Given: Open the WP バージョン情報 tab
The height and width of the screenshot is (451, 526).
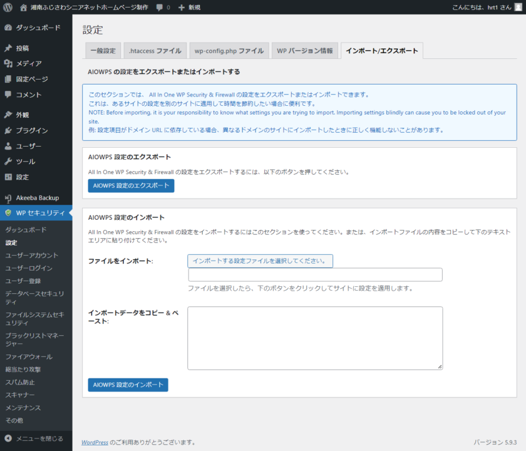Looking at the screenshot, I should pyautogui.click(x=304, y=51).
